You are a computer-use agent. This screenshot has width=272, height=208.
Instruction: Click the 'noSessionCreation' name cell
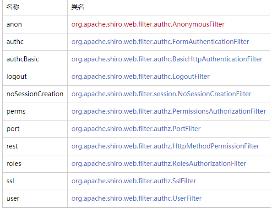tap(35, 94)
